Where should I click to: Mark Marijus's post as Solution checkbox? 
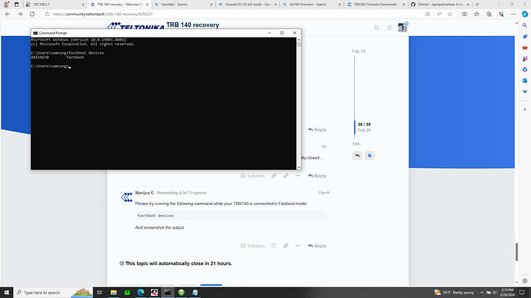pyautogui.click(x=252, y=246)
